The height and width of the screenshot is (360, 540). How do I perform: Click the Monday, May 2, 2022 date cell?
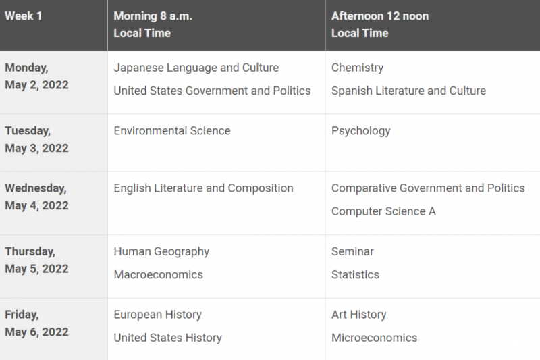coord(54,82)
